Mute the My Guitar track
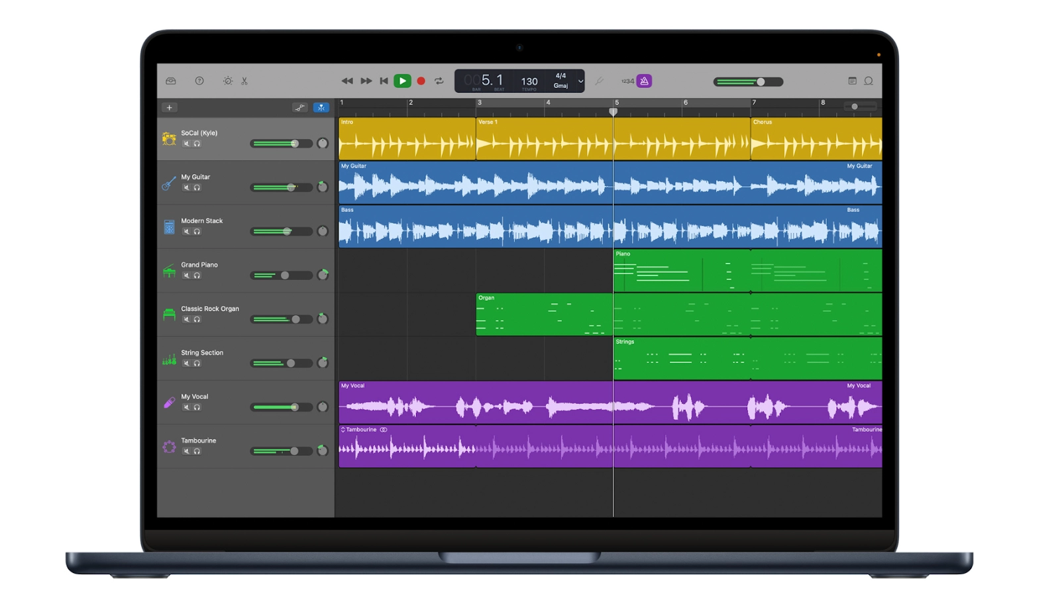This screenshot has width=1060, height=606. (187, 187)
